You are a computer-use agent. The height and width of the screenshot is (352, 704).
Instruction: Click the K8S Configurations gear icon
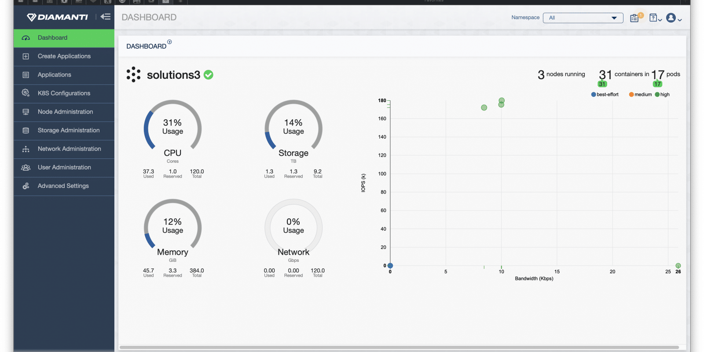point(26,93)
